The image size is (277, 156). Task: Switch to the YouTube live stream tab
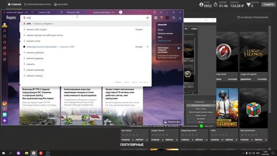[x=102, y=13]
